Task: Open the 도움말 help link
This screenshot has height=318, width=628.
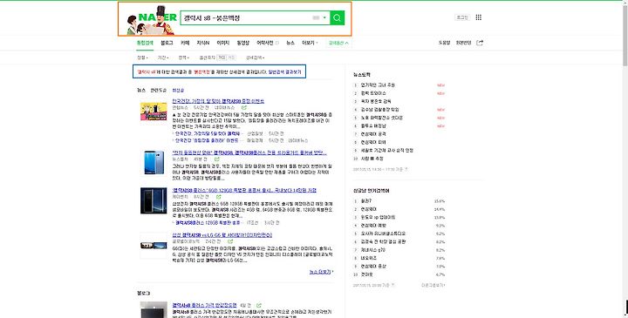Action: 444,43
